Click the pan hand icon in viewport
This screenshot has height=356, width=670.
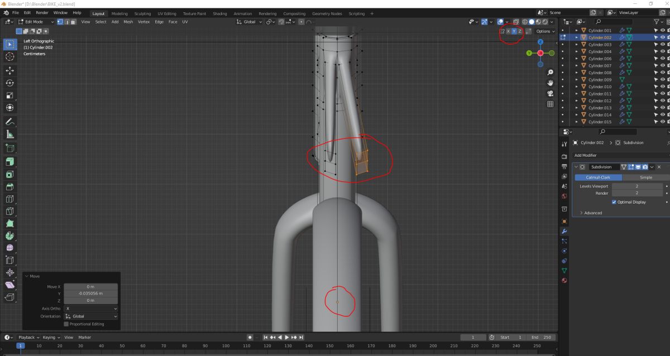550,83
